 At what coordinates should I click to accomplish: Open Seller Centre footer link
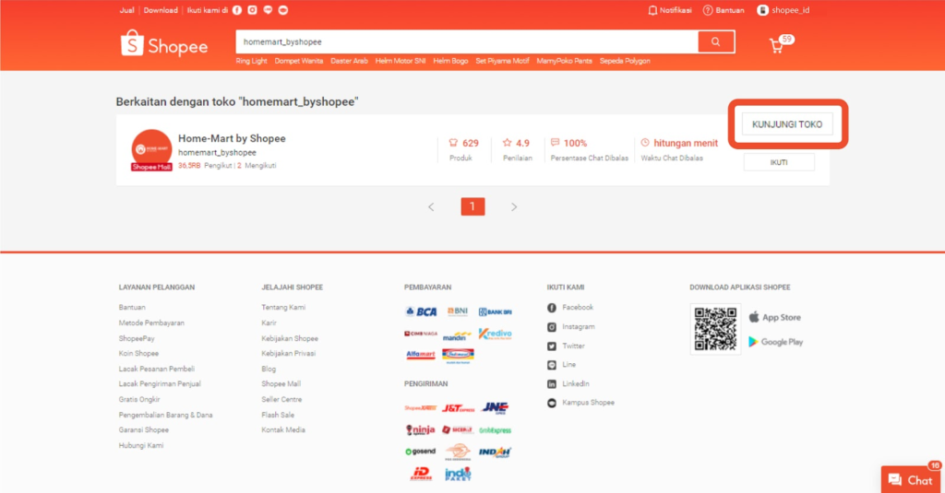pyautogui.click(x=281, y=400)
